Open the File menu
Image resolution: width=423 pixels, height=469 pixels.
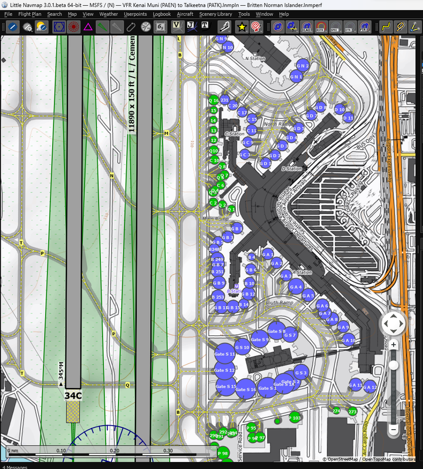[8, 14]
